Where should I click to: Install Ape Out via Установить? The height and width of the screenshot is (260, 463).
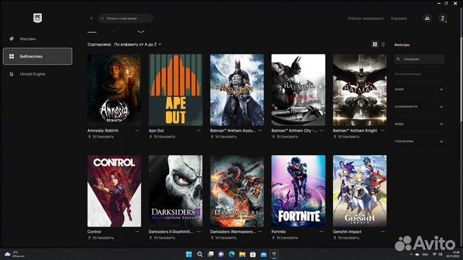pyautogui.click(x=162, y=137)
